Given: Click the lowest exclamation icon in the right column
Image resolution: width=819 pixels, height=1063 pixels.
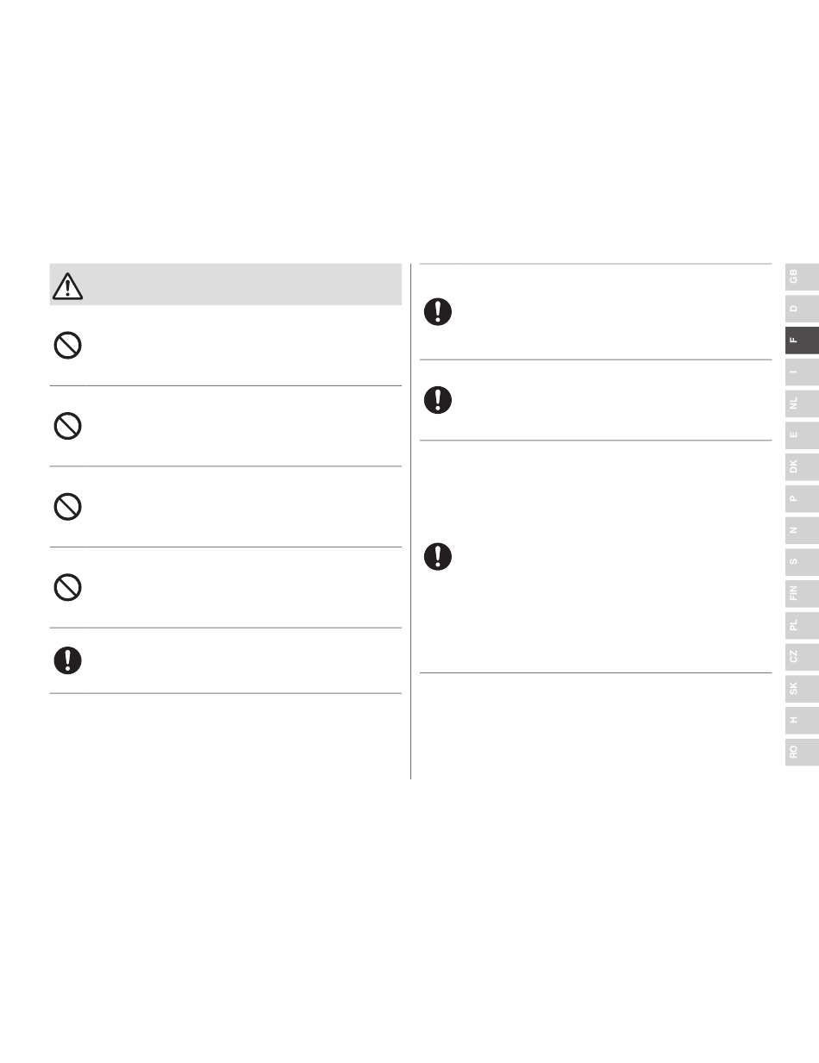Looking at the screenshot, I should tap(438, 556).
